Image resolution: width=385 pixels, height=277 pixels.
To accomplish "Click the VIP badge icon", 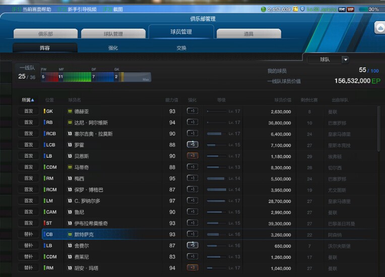I will [350, 10].
